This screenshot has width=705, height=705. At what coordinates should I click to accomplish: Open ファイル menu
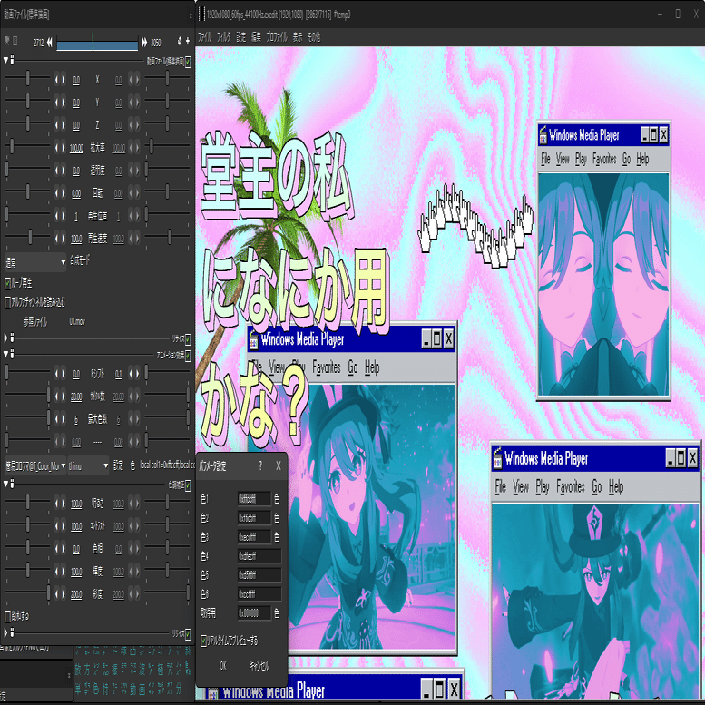[x=204, y=37]
